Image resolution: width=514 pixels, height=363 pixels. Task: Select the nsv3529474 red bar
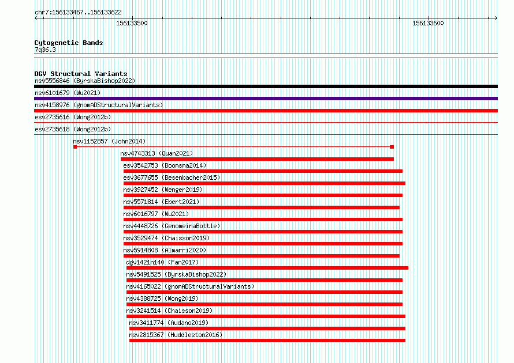pos(263,244)
